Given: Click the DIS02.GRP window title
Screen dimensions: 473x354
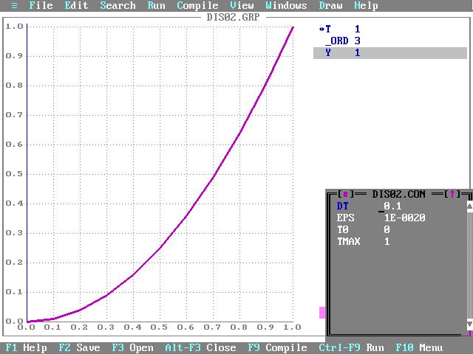Looking at the screenshot, I should click(233, 17).
